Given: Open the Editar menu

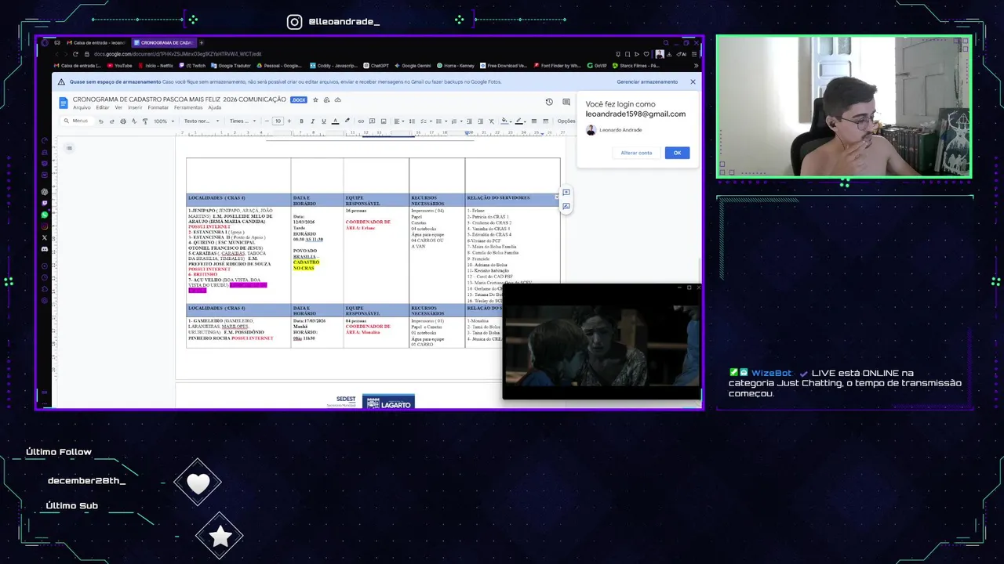Looking at the screenshot, I should click(102, 107).
